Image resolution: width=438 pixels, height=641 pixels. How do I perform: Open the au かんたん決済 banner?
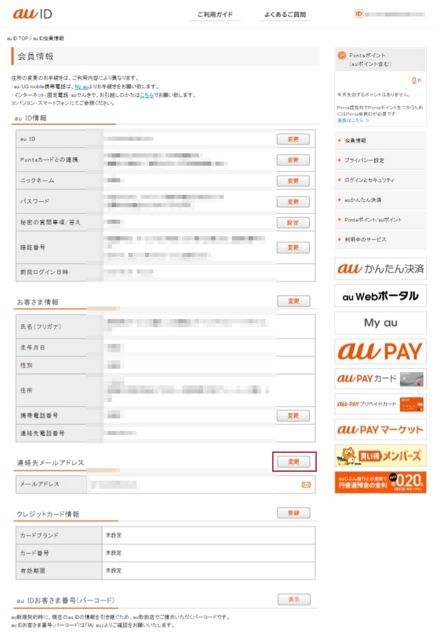(x=380, y=269)
